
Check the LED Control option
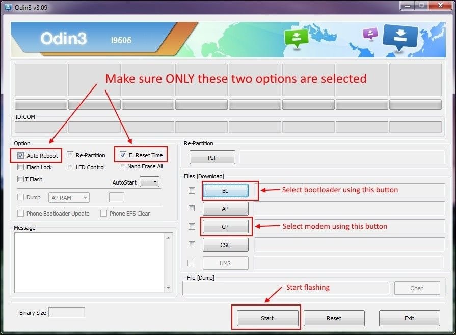[x=70, y=167]
